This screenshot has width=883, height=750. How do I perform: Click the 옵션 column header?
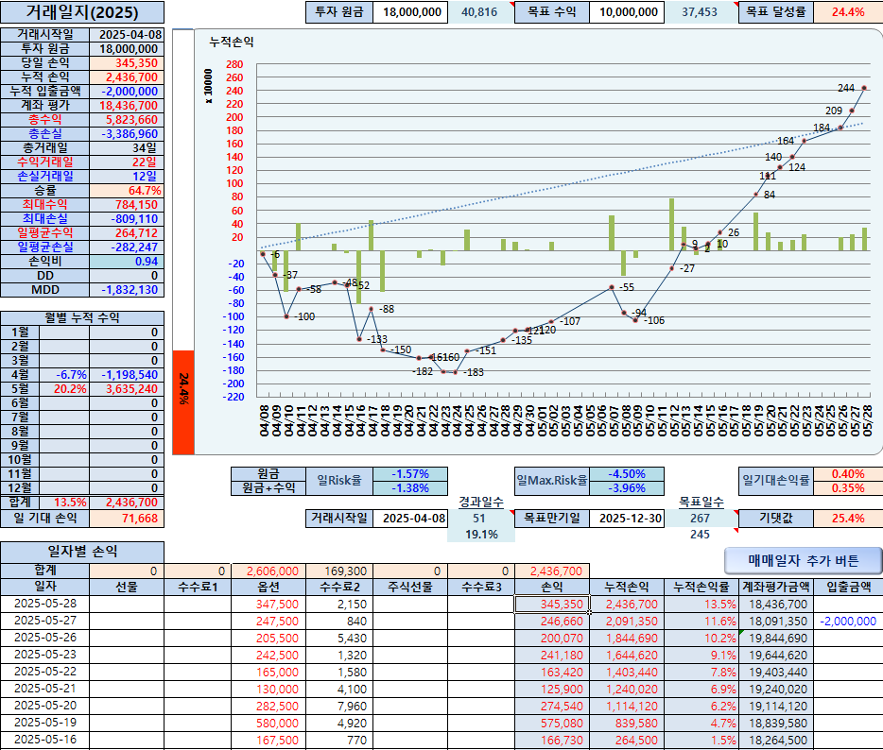coord(268,587)
